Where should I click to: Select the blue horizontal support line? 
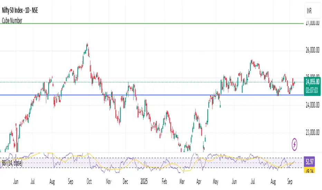point(152,95)
